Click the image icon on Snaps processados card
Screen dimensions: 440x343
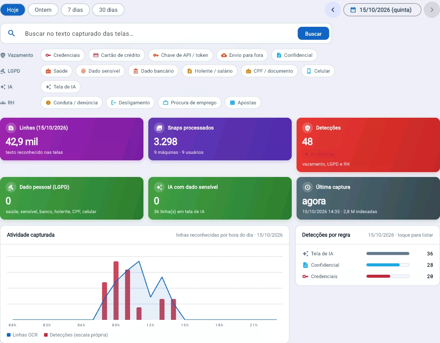[159, 128]
